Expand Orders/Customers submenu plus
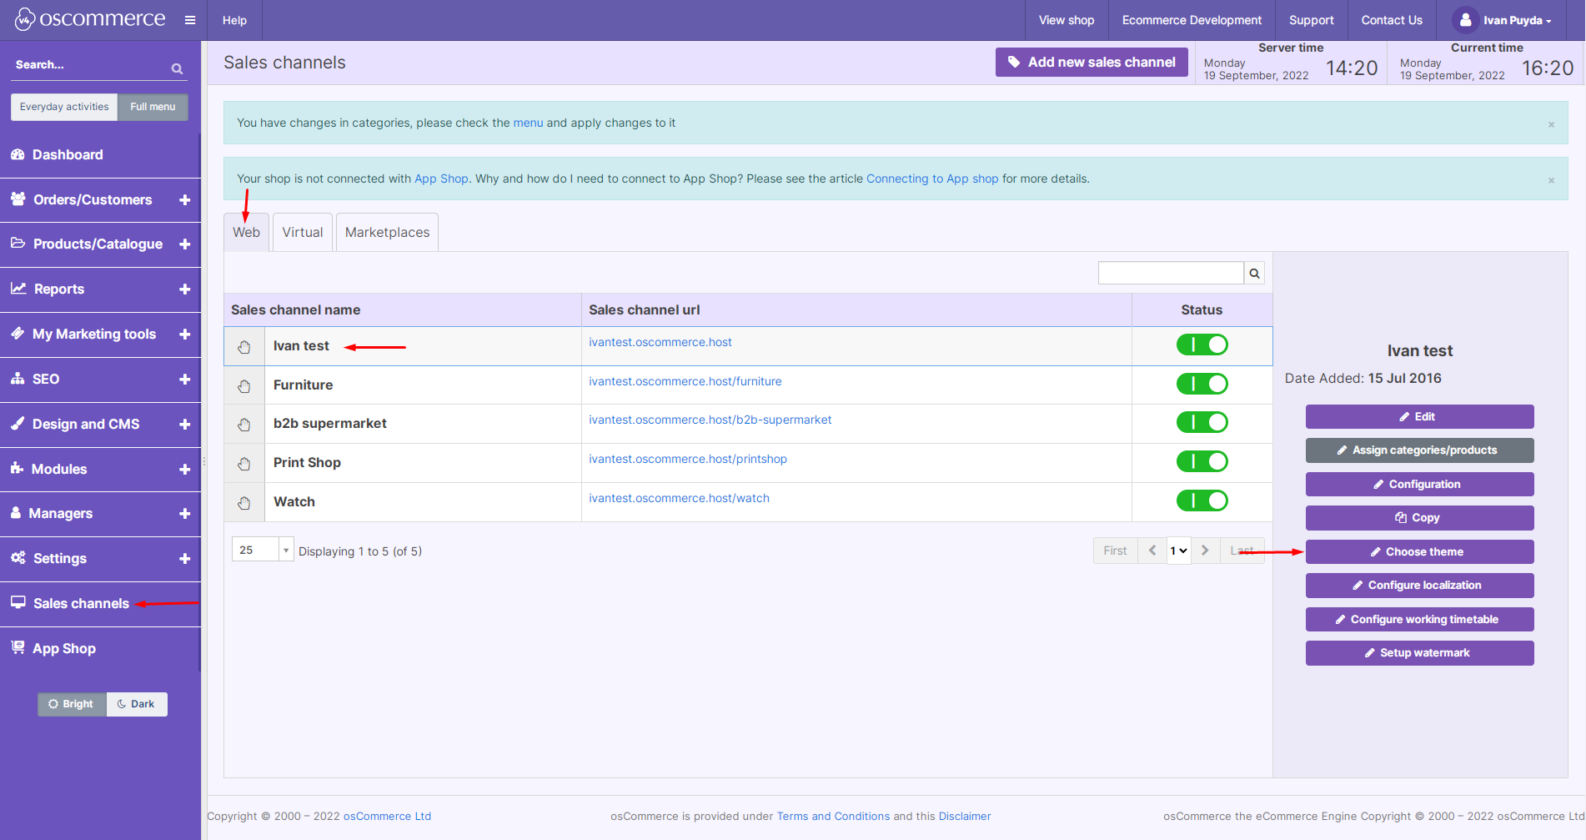Viewport: 1586px width, 840px height. pyautogui.click(x=185, y=200)
